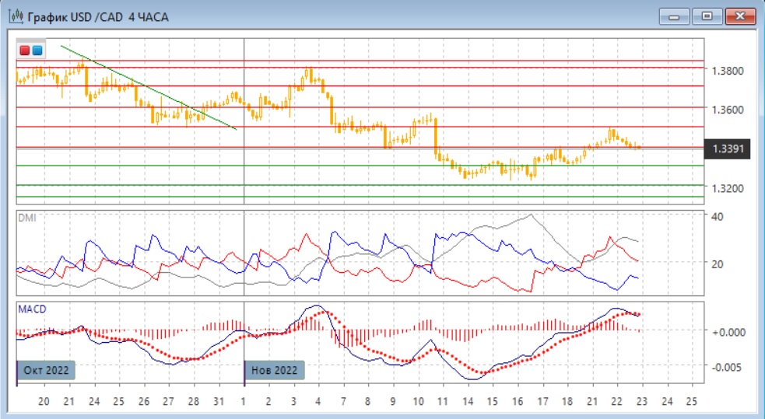The height and width of the screenshot is (419, 765).
Task: Select the DMI indicator label
Action: pos(26,218)
